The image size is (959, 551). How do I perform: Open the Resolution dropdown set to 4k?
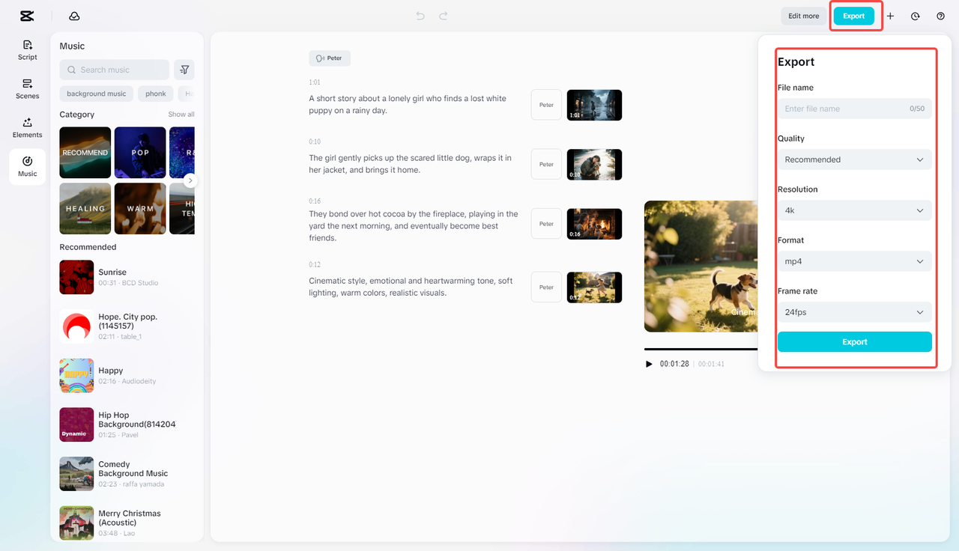(854, 210)
